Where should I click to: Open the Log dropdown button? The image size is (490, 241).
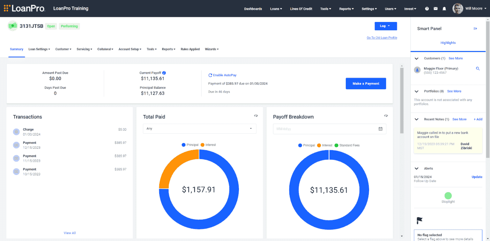point(386,26)
